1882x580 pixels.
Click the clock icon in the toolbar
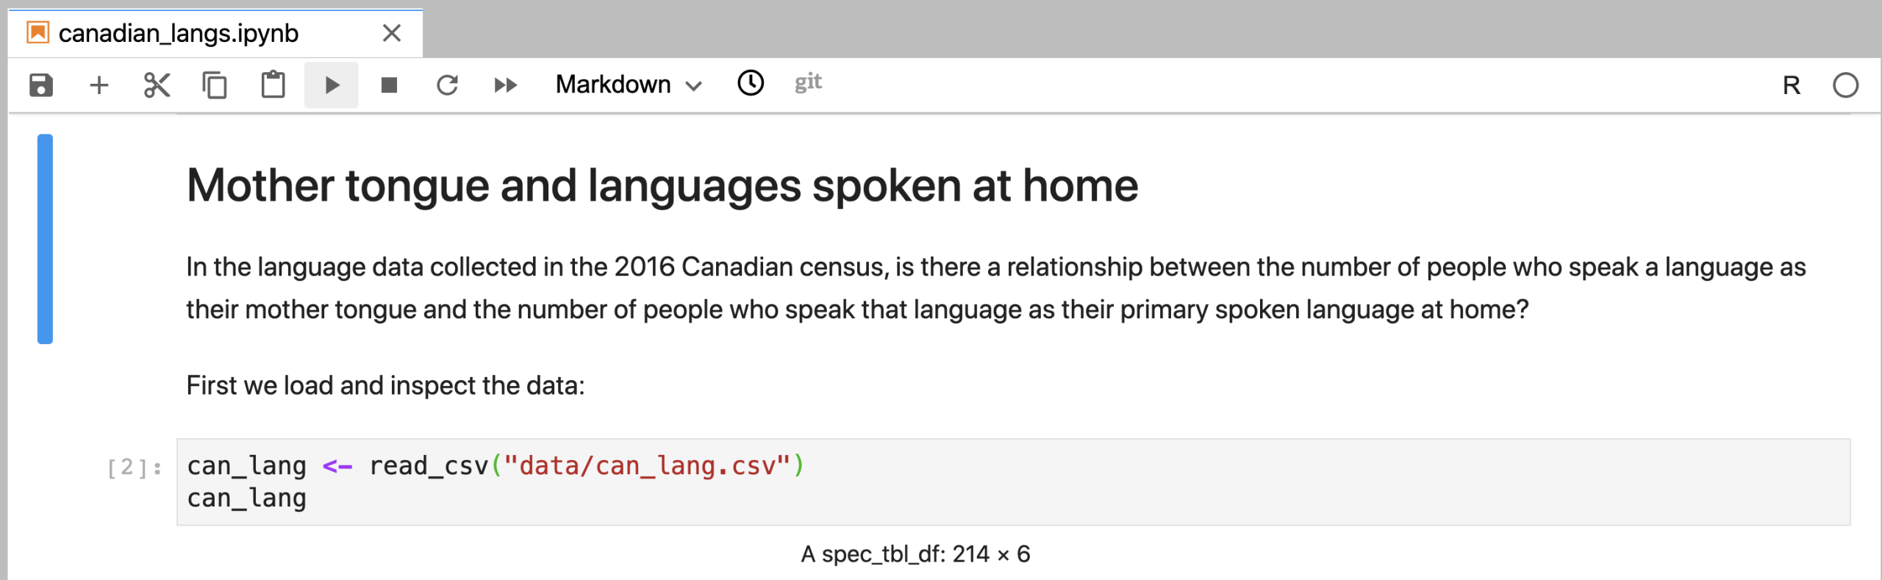pos(751,83)
